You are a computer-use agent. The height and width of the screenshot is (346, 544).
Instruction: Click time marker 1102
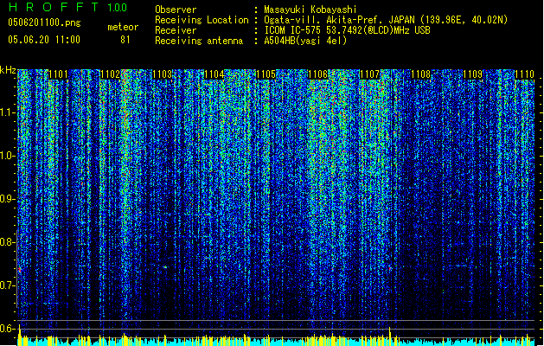[110, 74]
